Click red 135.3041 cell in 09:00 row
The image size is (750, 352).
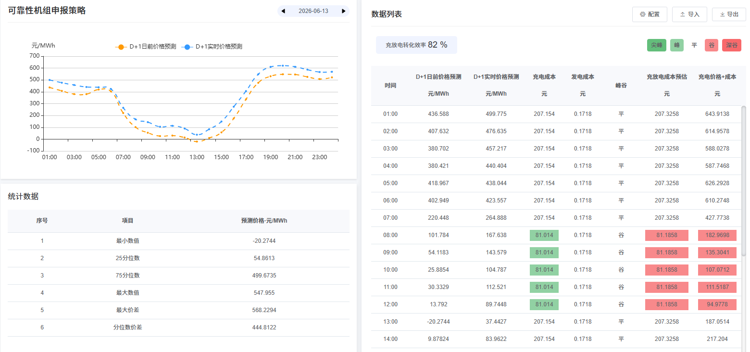[717, 252]
